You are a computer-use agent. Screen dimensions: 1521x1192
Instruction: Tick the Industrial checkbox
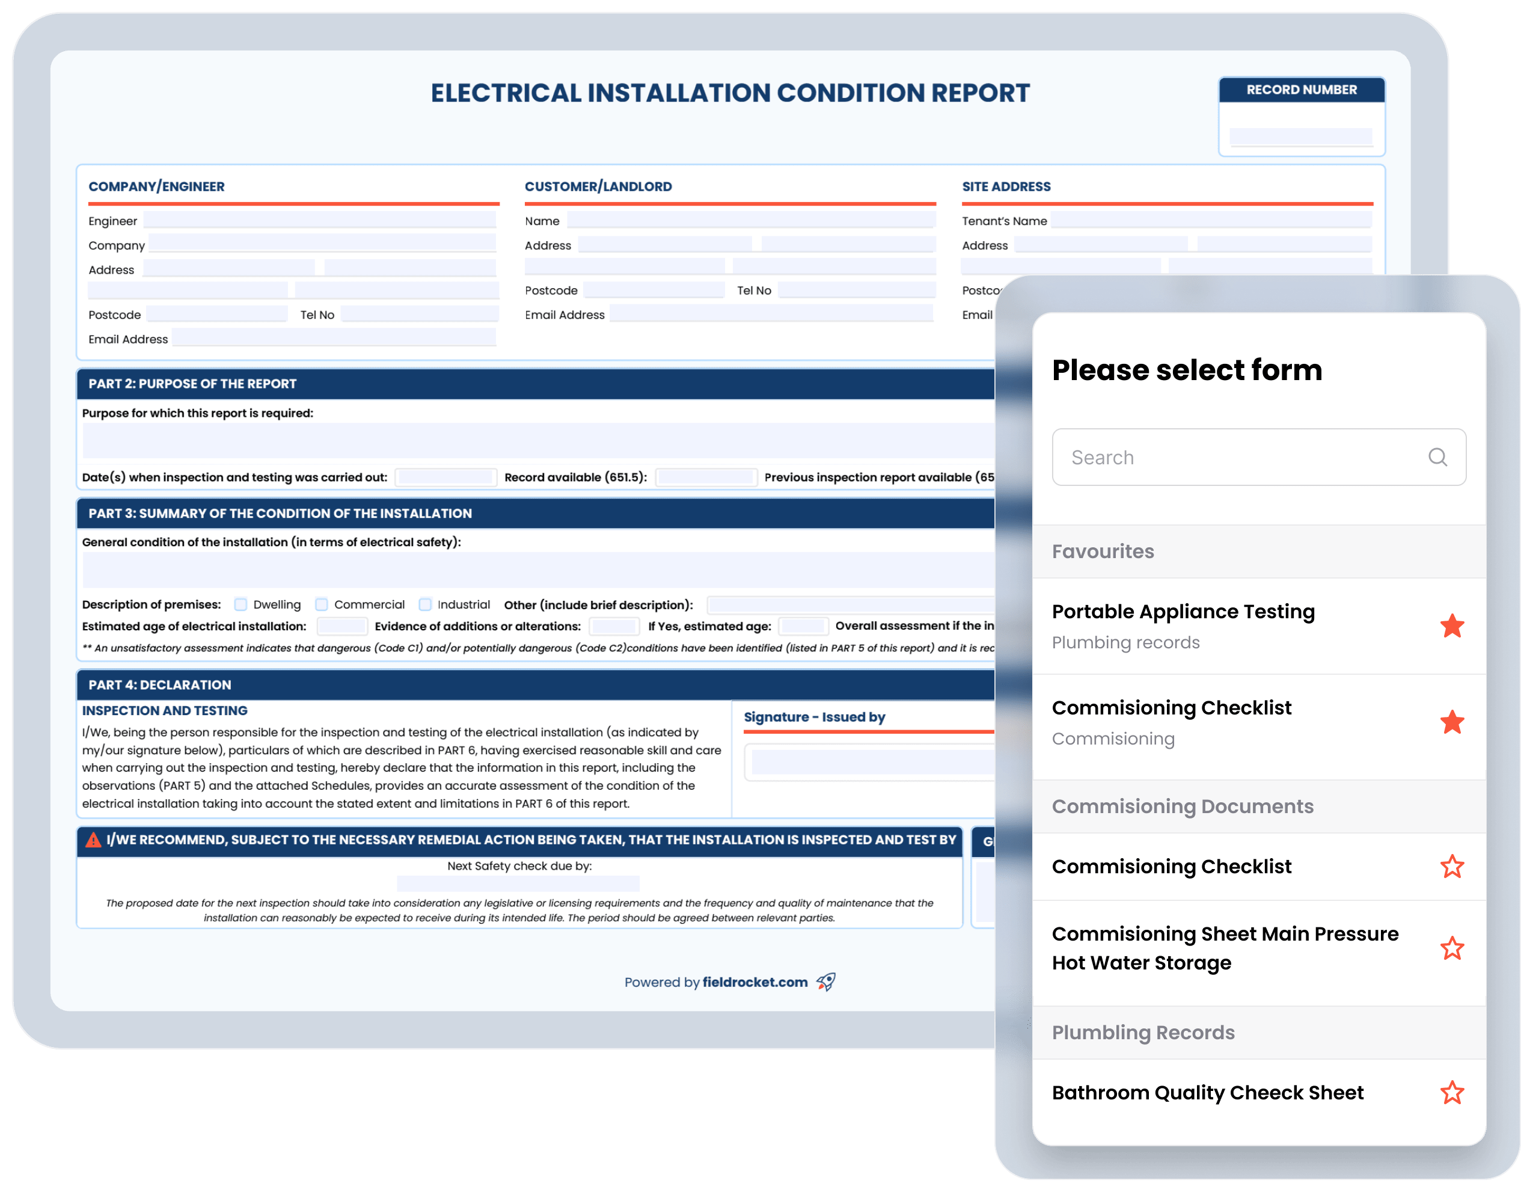click(424, 604)
